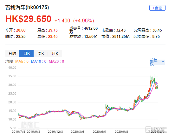Click the percent change (+4.96%)
This screenshot has height=135, width=169.
[x=83, y=21]
